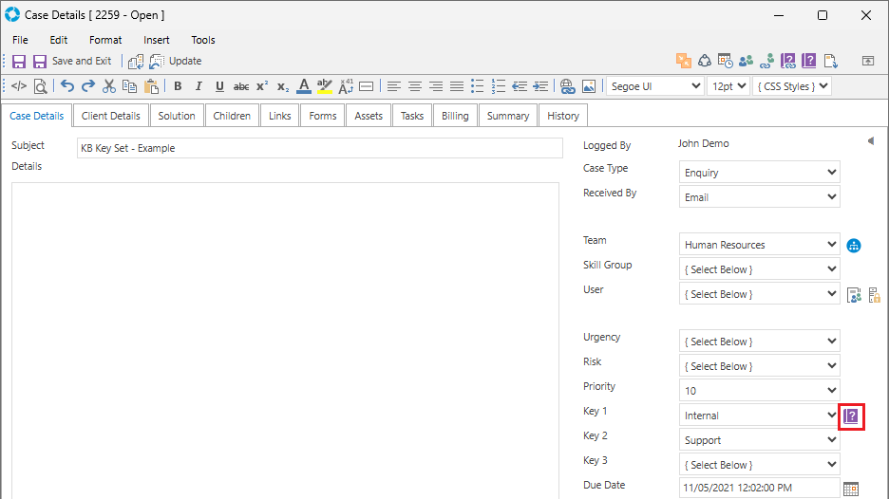Click the undo arrow

[x=67, y=86]
